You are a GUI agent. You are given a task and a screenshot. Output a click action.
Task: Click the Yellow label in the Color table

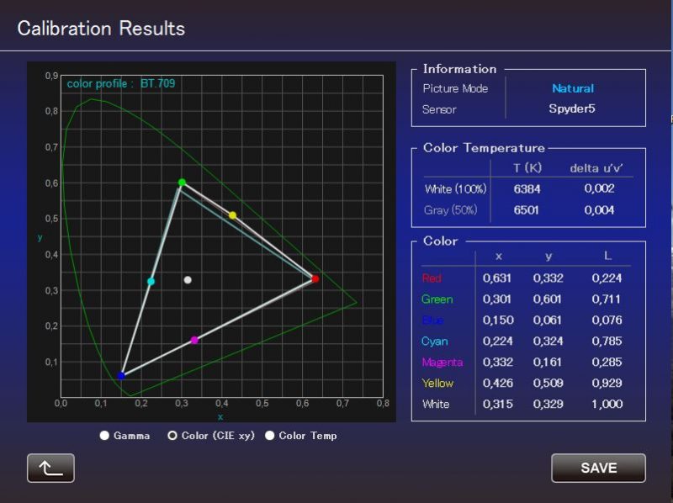(x=437, y=384)
